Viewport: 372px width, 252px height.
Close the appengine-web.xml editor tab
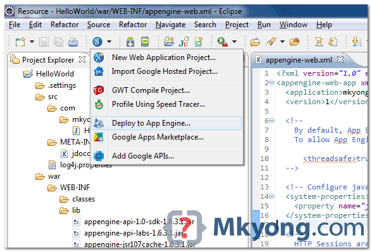(x=340, y=59)
